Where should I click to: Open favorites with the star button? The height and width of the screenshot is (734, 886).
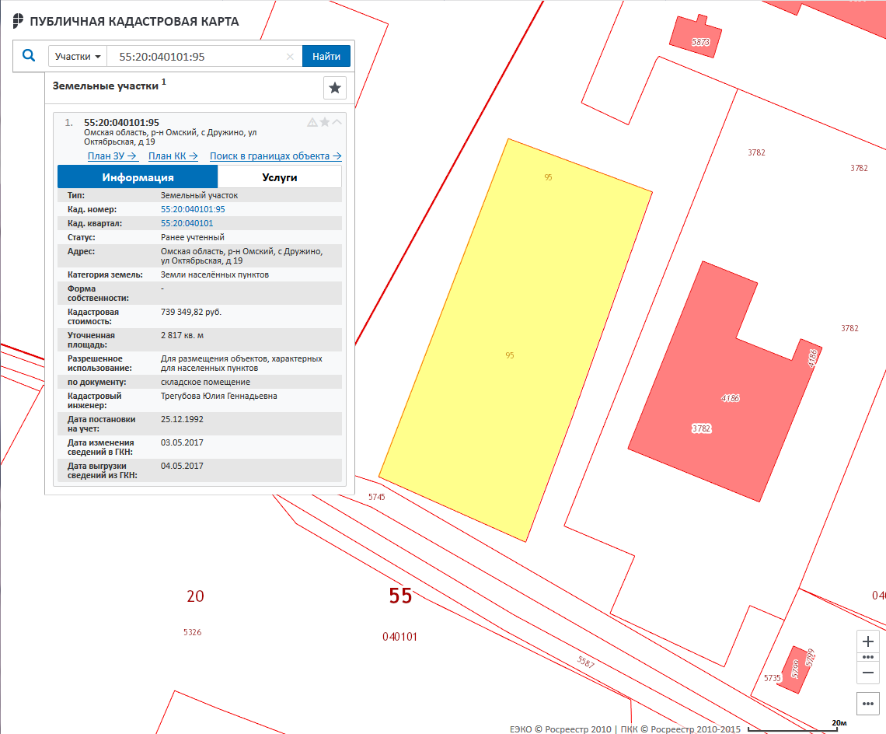[335, 88]
